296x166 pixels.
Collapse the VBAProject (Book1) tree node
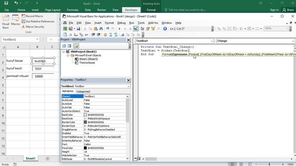point(64,52)
